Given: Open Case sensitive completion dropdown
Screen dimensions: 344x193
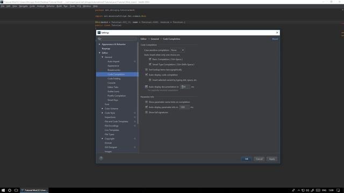Looking at the screenshot, I should pos(177,50).
